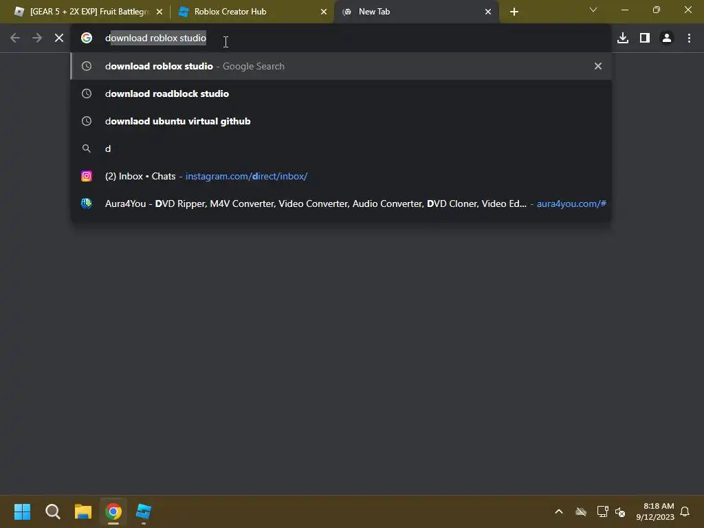Show hidden system tray icons
The width and height of the screenshot is (704, 528).
tap(559, 511)
